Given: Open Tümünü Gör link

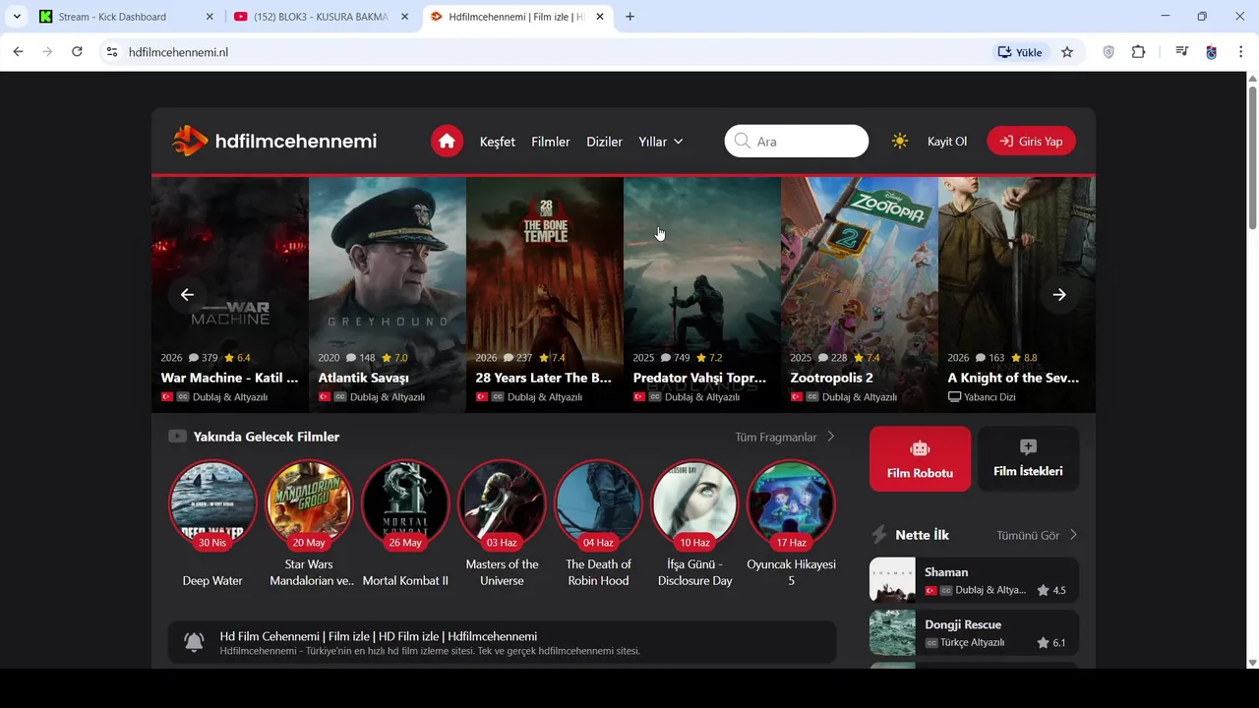Looking at the screenshot, I should 1037,535.
